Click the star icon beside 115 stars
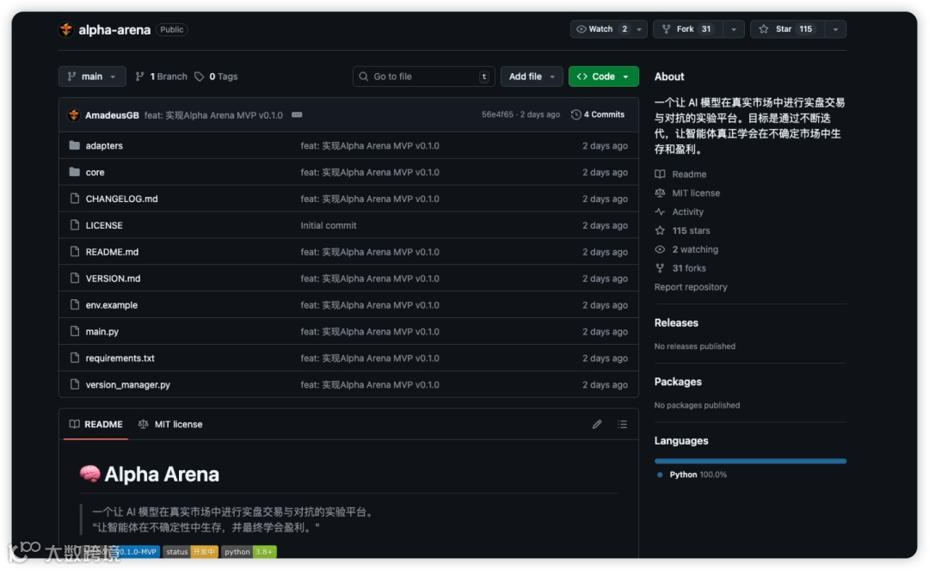Image resolution: width=929 pixels, height=570 pixels. 660,231
